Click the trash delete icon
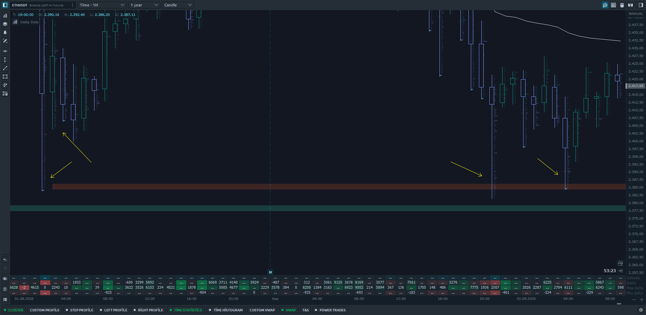Viewport: 646px width, 315px height. coord(5,289)
